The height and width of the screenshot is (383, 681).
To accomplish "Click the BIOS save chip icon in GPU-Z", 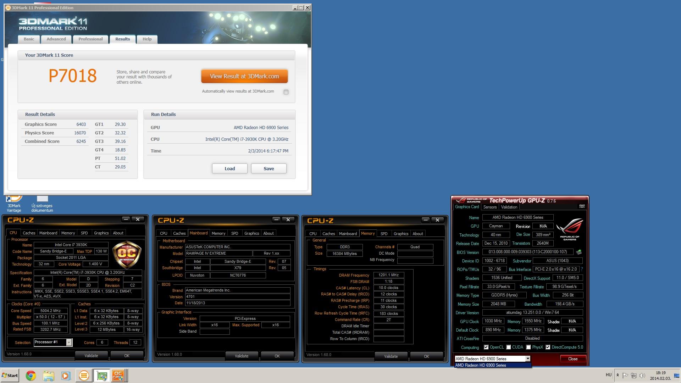I will click(x=579, y=252).
